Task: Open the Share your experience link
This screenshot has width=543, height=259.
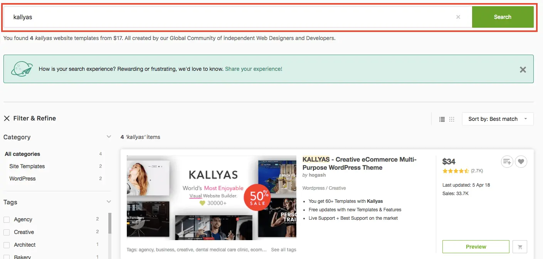Action: [x=254, y=69]
